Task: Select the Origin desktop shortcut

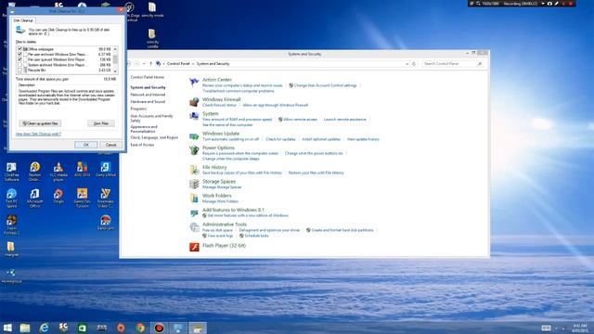Action: [58, 196]
